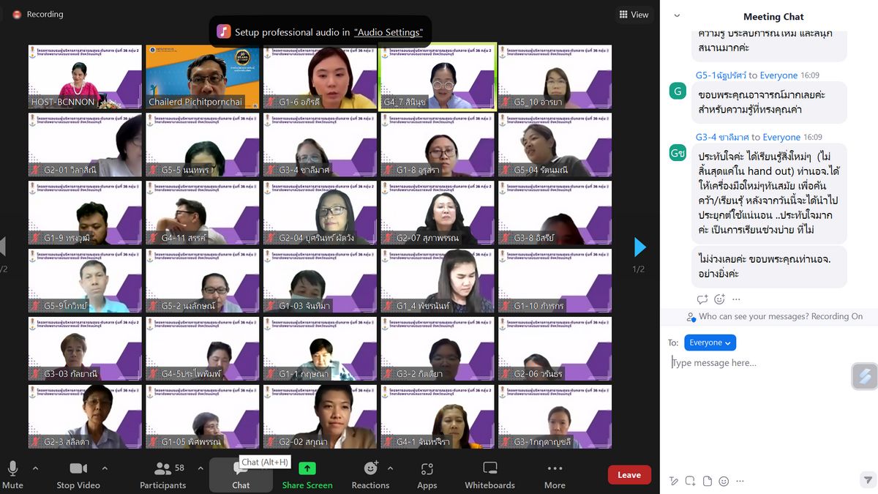Open the View layout menu
The image size is (878, 494).
tap(634, 15)
